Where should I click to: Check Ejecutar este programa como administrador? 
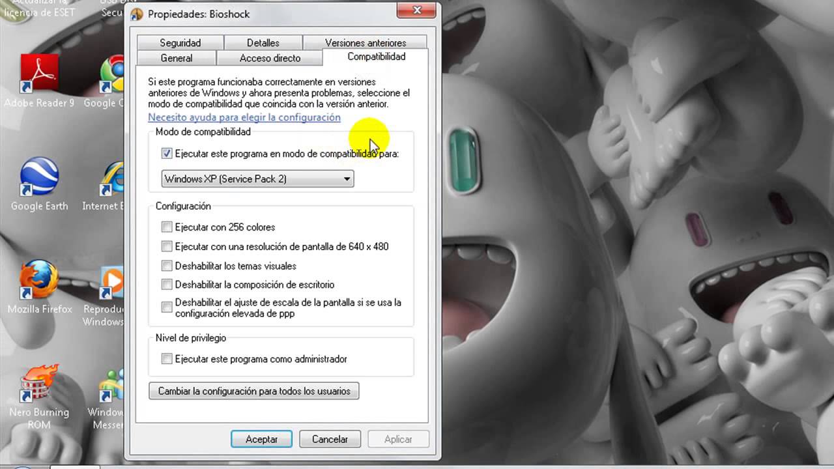coord(167,359)
